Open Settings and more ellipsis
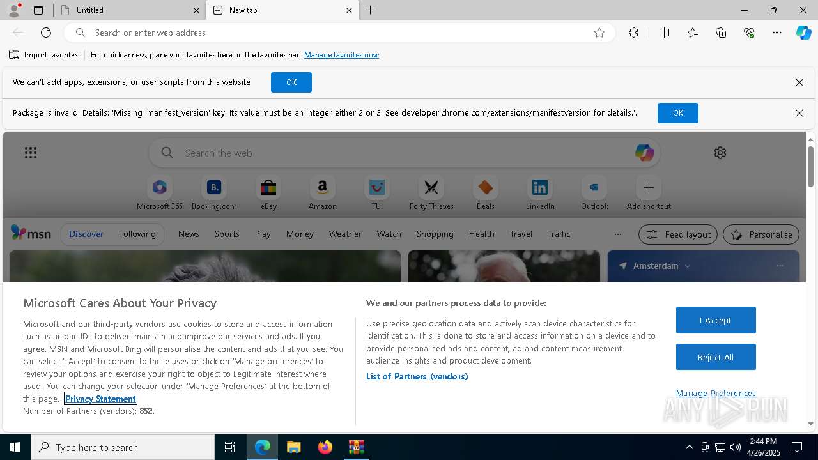Viewport: 818px width, 460px height. (777, 33)
